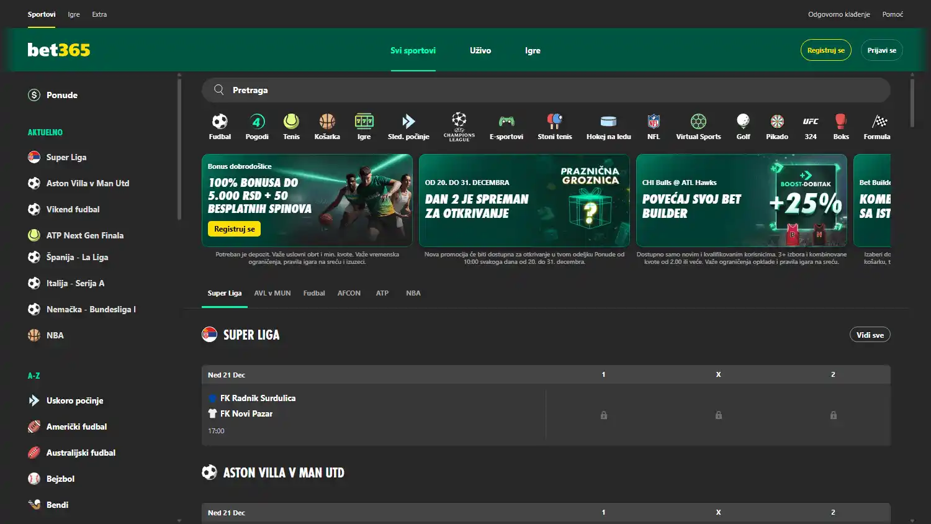
Task: Select the AVL v MUN tab
Action: click(x=272, y=293)
